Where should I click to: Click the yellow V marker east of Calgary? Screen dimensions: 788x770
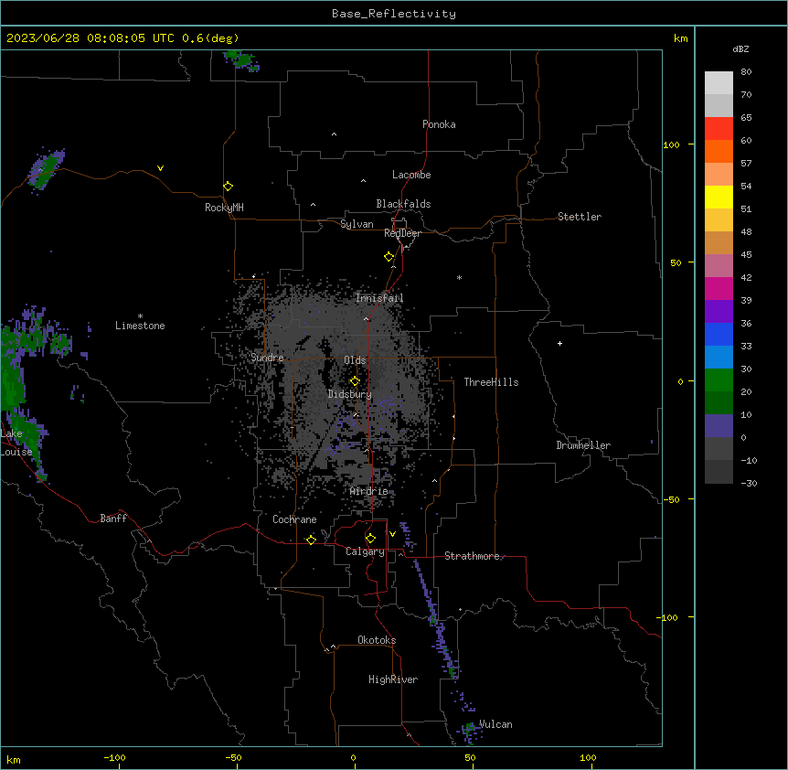pyautogui.click(x=392, y=534)
